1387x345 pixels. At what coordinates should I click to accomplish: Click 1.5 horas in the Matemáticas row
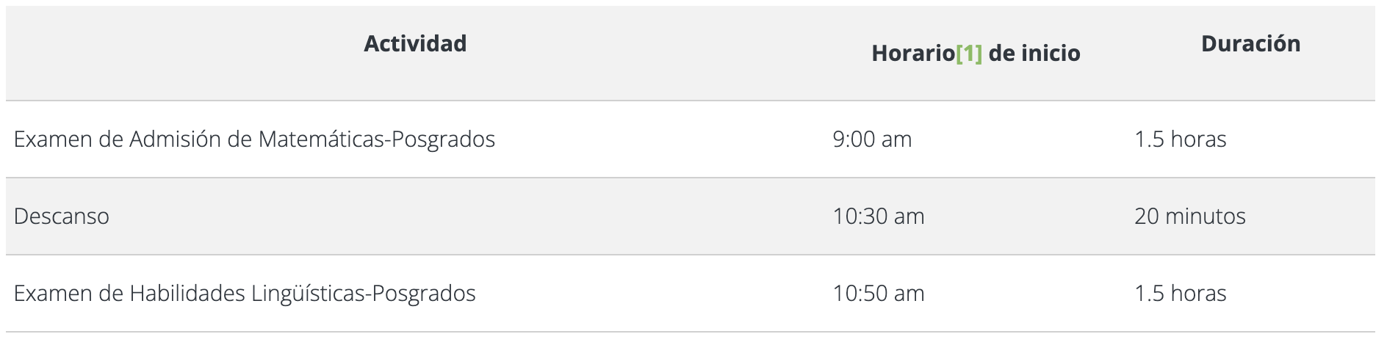(1180, 139)
